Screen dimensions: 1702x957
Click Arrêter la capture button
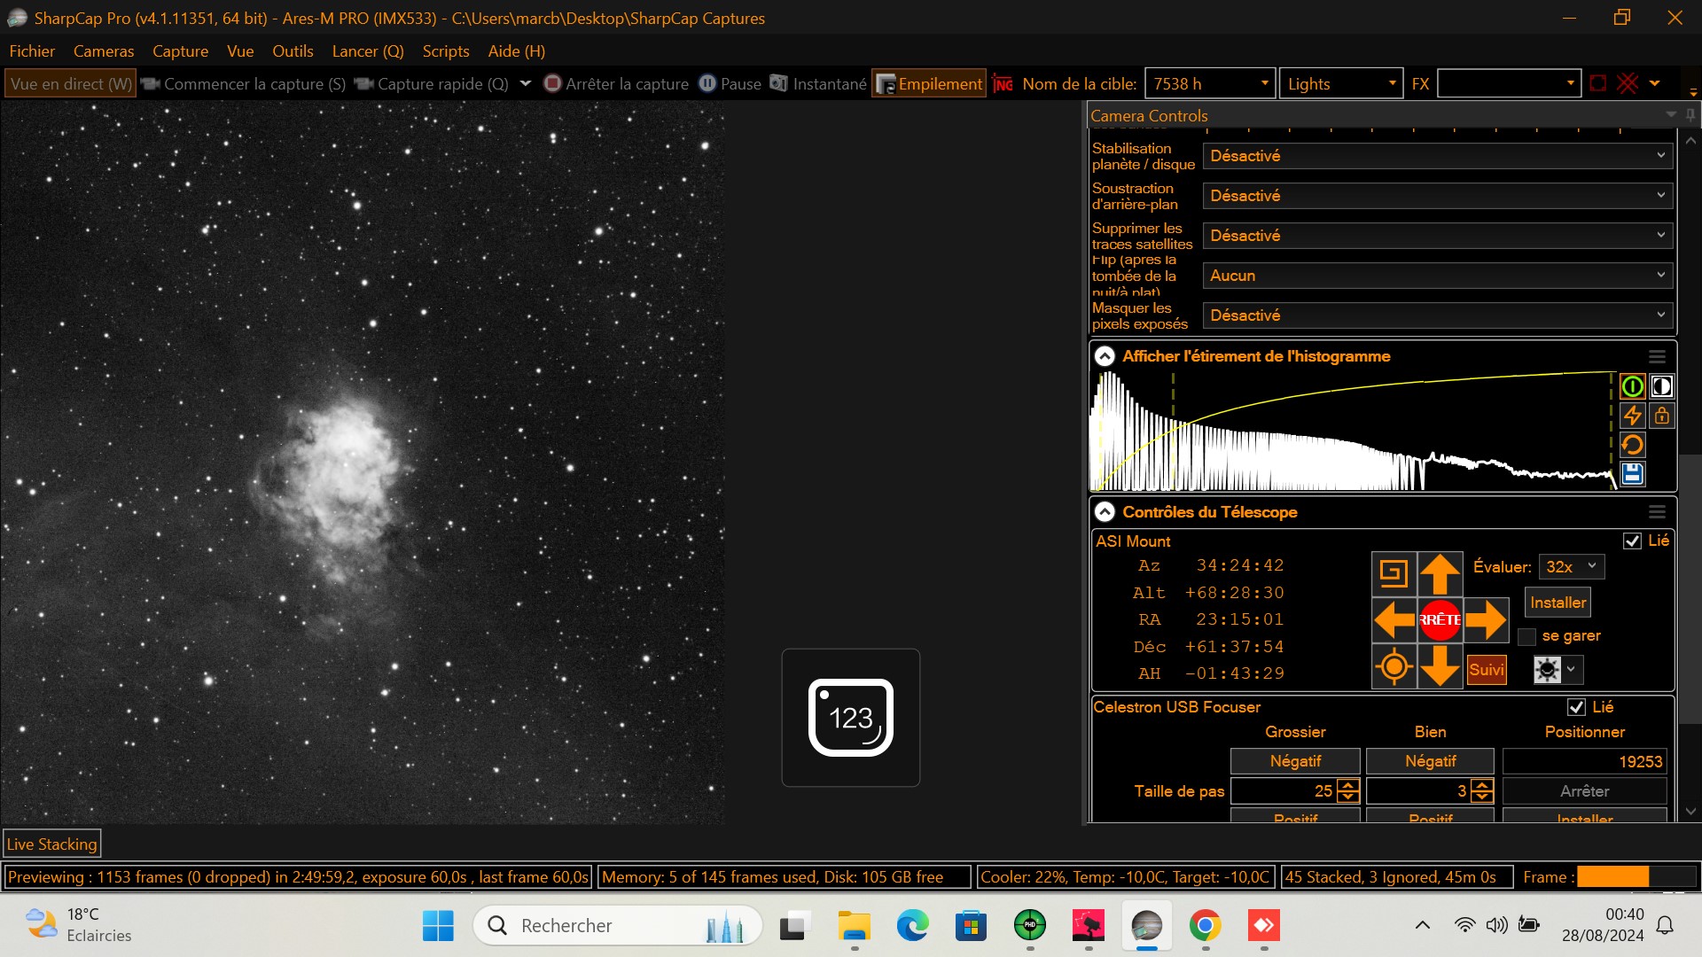coord(617,84)
